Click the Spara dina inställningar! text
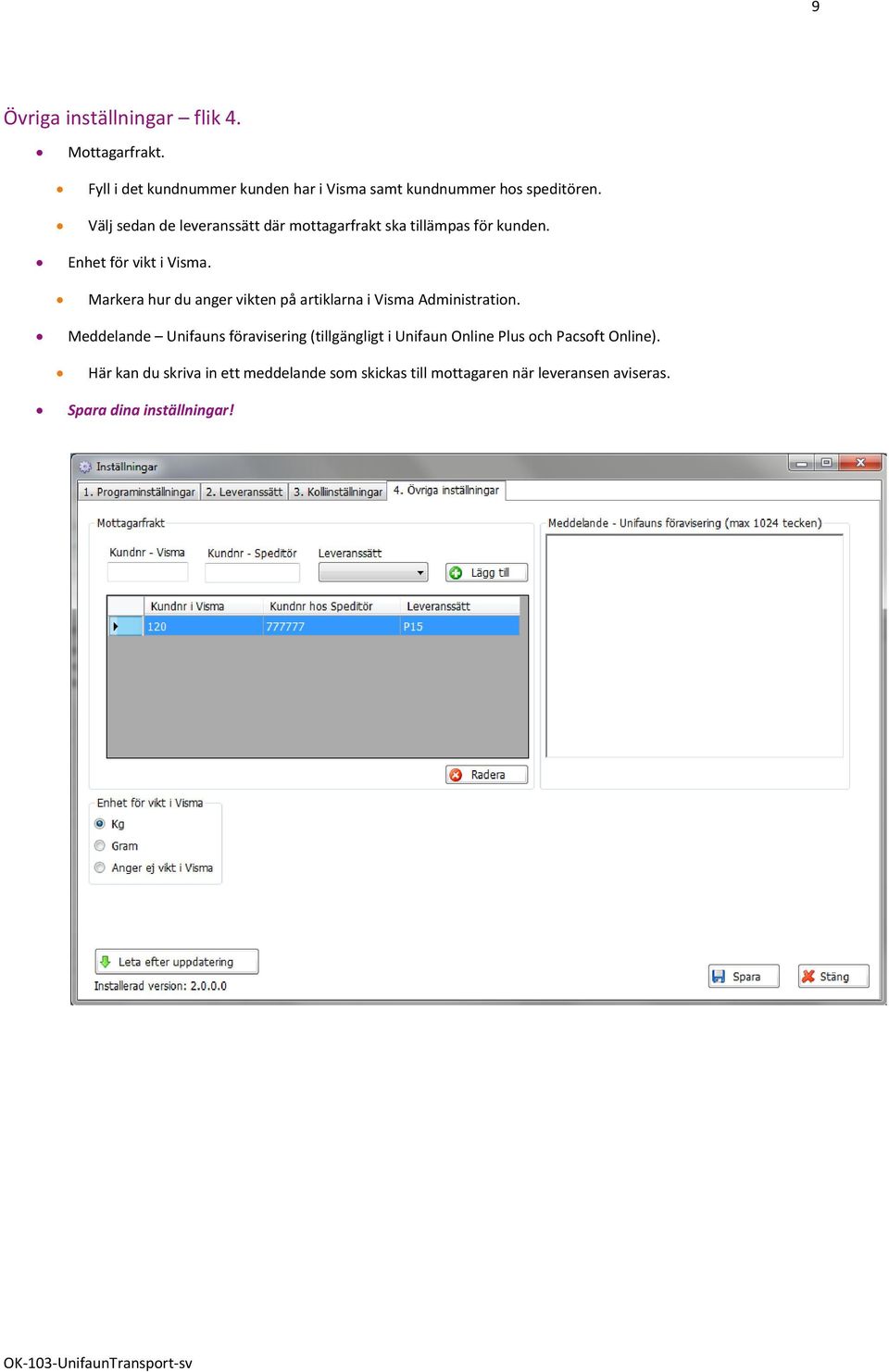Screen dimensions: 889x1372 [x=151, y=410]
